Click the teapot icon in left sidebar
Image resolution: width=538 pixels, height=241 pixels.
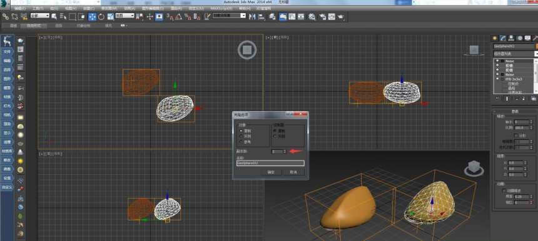click(x=21, y=41)
